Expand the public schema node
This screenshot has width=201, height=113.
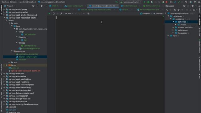tap(176, 24)
